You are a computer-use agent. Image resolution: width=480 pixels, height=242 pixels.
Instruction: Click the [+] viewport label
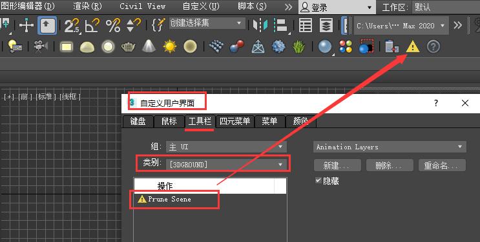click(9, 97)
